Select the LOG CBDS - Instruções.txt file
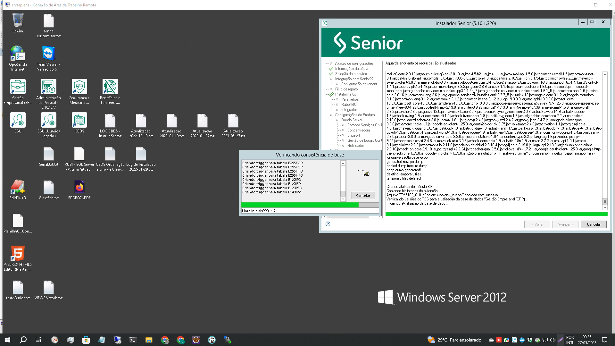The image size is (615, 346). pyautogui.click(x=110, y=125)
